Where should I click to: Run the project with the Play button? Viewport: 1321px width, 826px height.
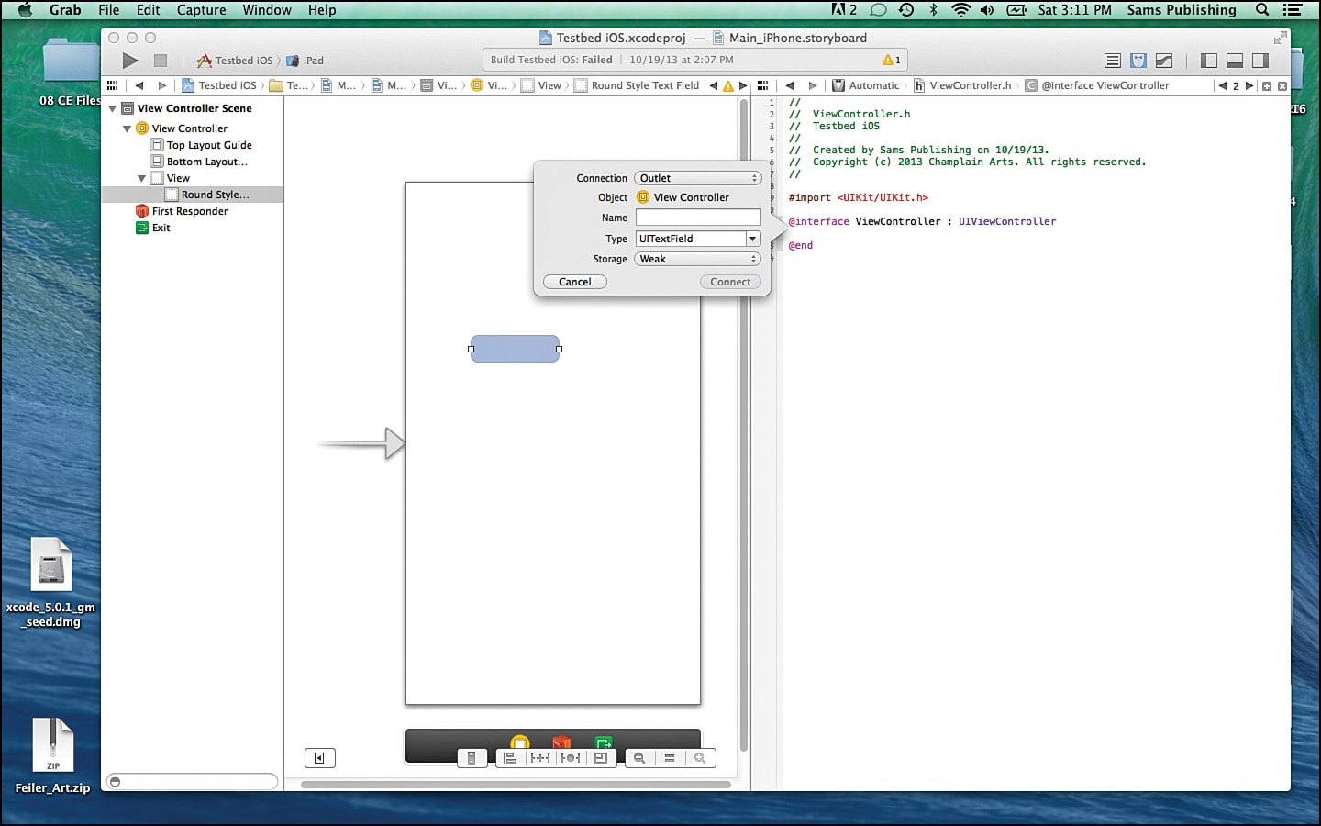(130, 61)
